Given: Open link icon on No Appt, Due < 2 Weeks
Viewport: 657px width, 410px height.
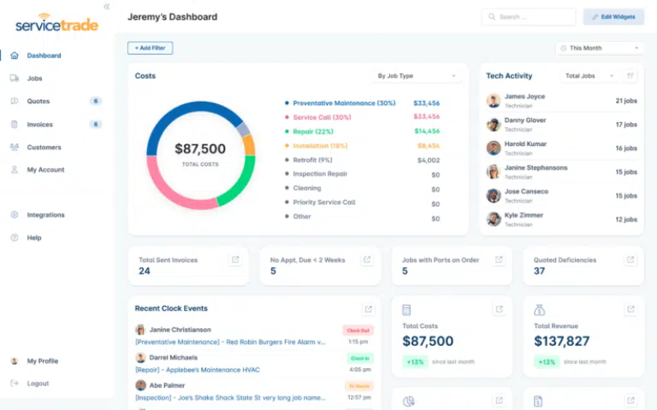Looking at the screenshot, I should (x=367, y=260).
